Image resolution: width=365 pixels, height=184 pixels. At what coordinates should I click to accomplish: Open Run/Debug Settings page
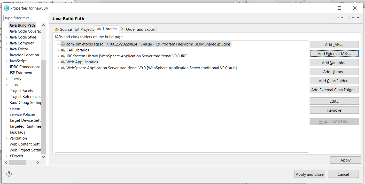pos(25,103)
